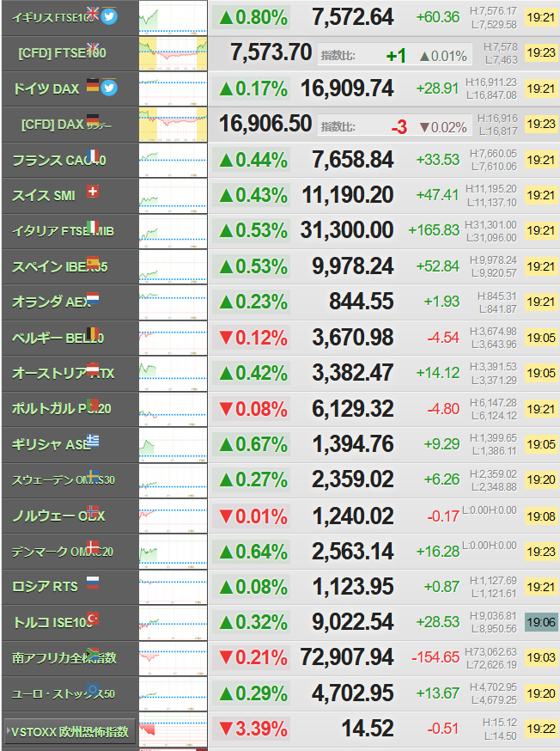The image size is (560, 751).
Task: Click the CFD DAX price 16,906.50
Action: point(265,124)
